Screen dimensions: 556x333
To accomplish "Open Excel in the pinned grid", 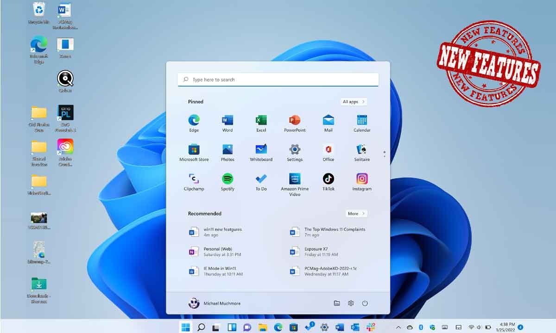I will pos(261,123).
